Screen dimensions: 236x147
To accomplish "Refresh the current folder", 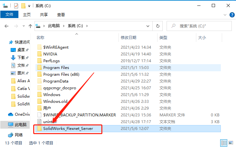I will click(158, 26).
